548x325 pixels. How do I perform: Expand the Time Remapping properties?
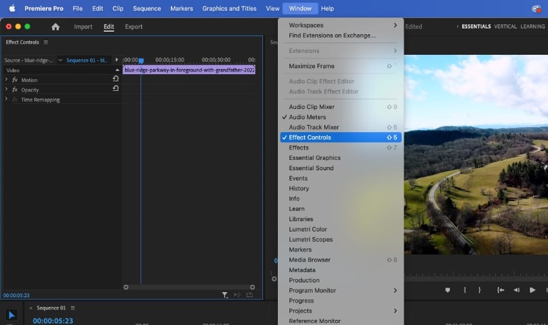coord(6,99)
